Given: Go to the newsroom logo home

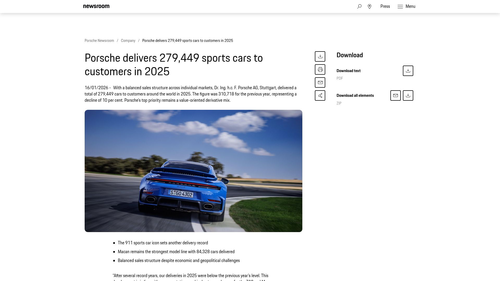Looking at the screenshot, I should coord(96,6).
